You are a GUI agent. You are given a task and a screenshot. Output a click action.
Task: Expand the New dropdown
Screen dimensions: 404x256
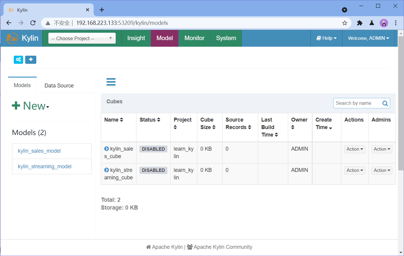[x=30, y=106]
